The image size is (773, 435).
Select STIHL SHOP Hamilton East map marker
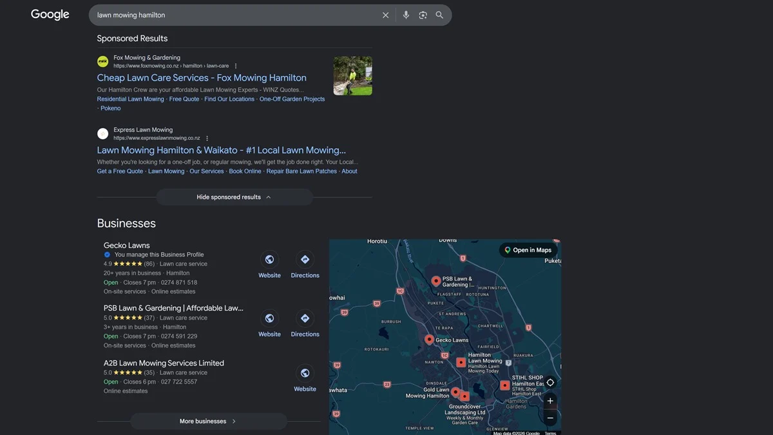tap(505, 385)
